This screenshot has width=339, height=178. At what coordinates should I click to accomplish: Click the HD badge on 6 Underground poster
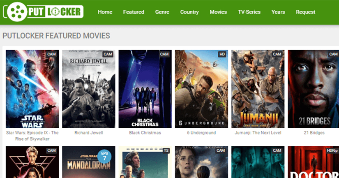click(222, 54)
